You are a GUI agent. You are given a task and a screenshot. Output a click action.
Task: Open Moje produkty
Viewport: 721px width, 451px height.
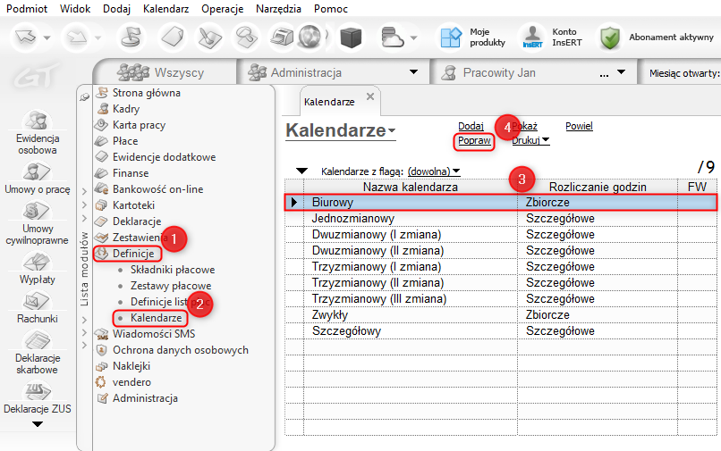472,37
